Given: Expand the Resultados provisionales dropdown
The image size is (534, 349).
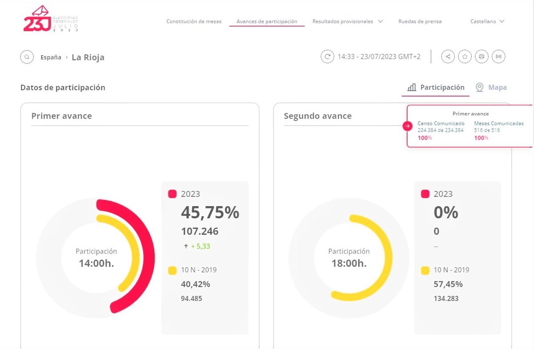Looking at the screenshot, I should tap(348, 21).
